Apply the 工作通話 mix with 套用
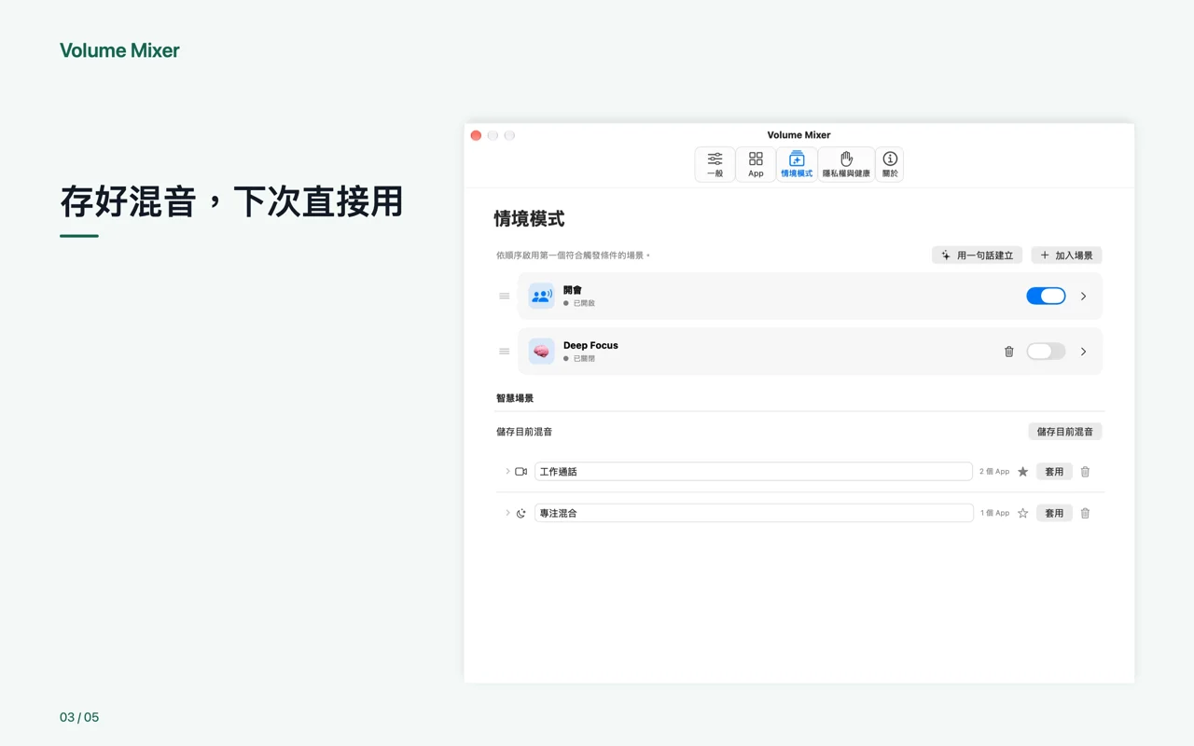The height and width of the screenshot is (746, 1194). point(1054,472)
